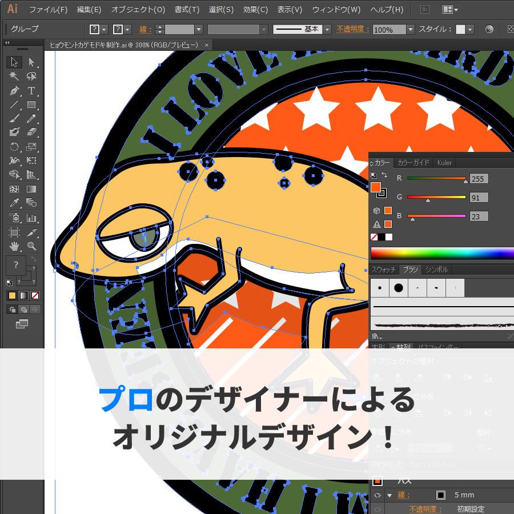The height and width of the screenshot is (514, 514).
Task: Select the Gradient tool
Action: [31, 189]
